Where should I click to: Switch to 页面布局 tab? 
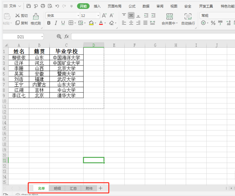point(115,6)
